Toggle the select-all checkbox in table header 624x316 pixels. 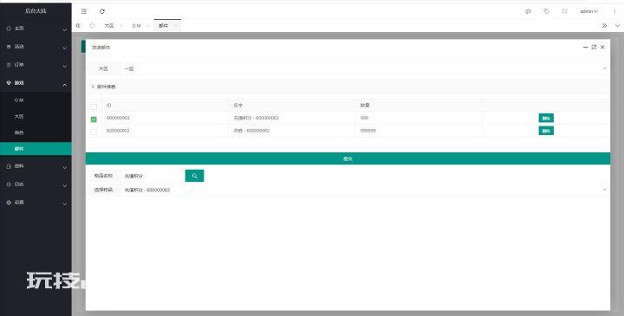(94, 106)
